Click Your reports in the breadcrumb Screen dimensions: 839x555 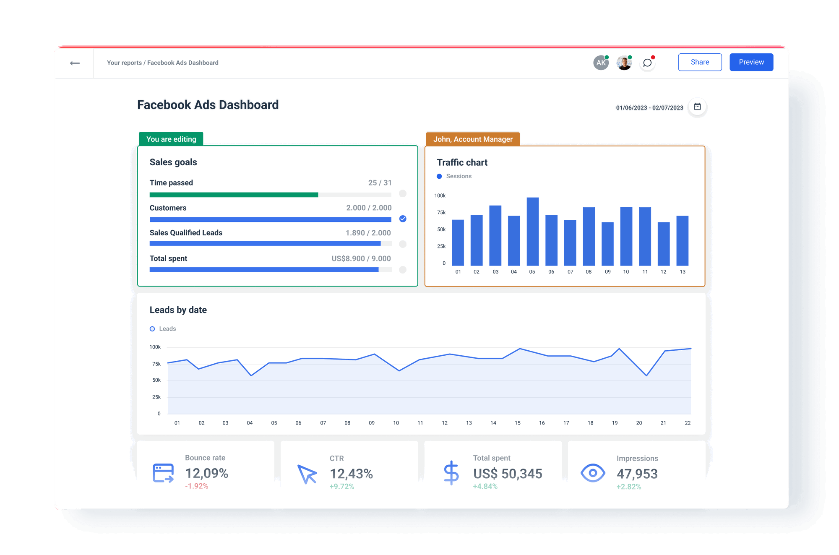pyautogui.click(x=124, y=62)
